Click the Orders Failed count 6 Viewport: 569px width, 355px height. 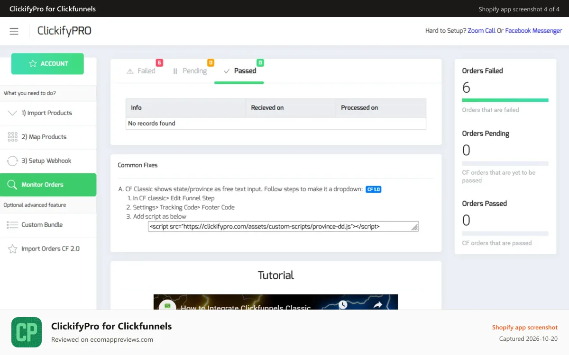pyautogui.click(x=466, y=88)
